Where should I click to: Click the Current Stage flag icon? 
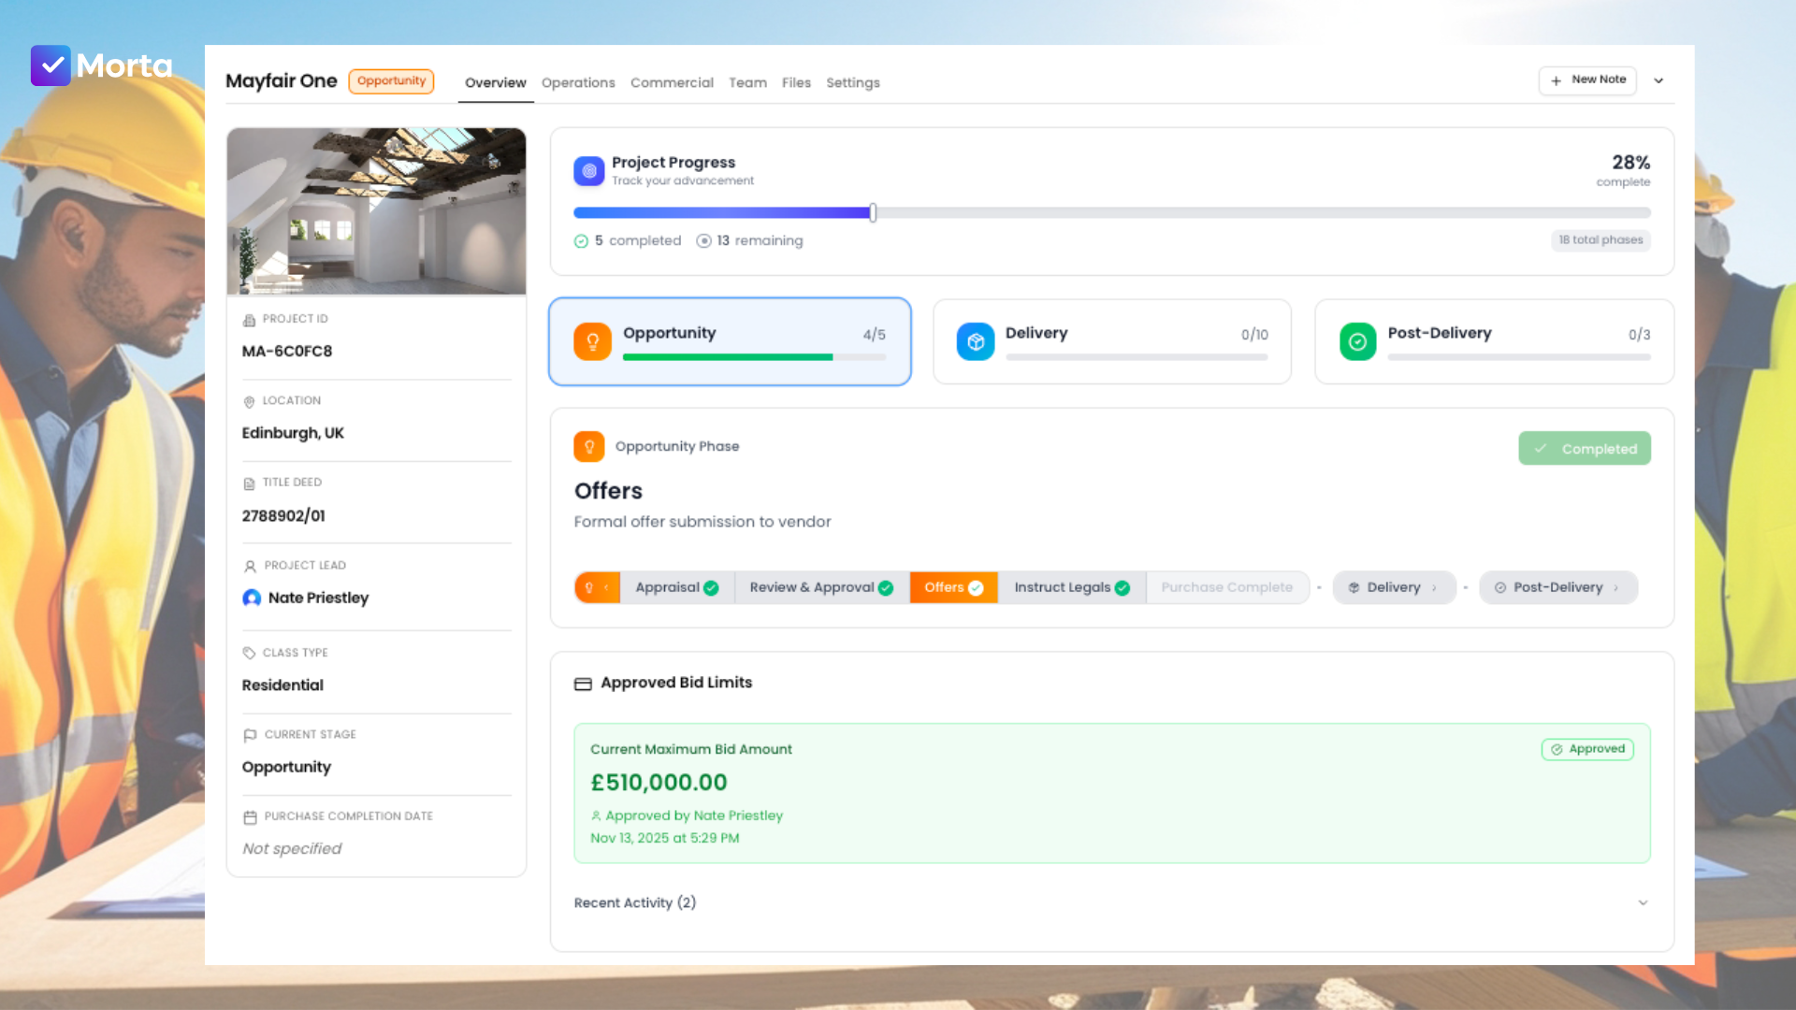tap(250, 735)
